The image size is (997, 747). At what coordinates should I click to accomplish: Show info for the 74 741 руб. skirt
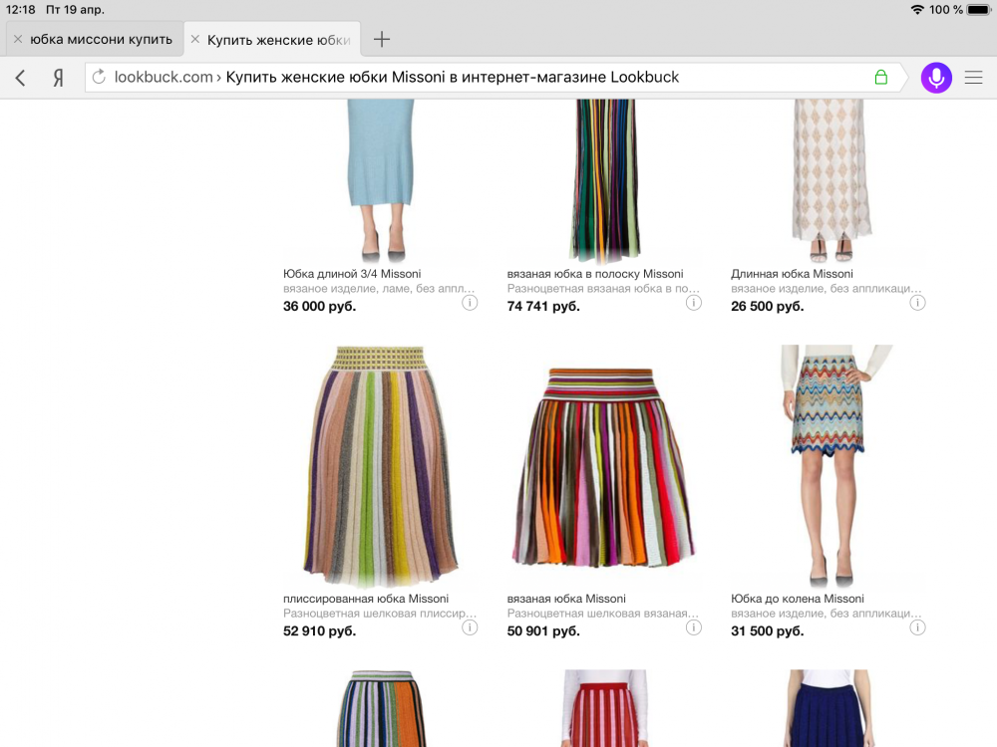(x=694, y=303)
